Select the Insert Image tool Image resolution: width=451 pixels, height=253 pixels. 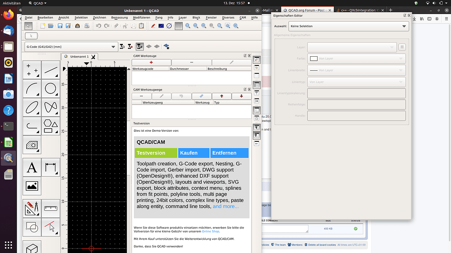click(x=32, y=186)
